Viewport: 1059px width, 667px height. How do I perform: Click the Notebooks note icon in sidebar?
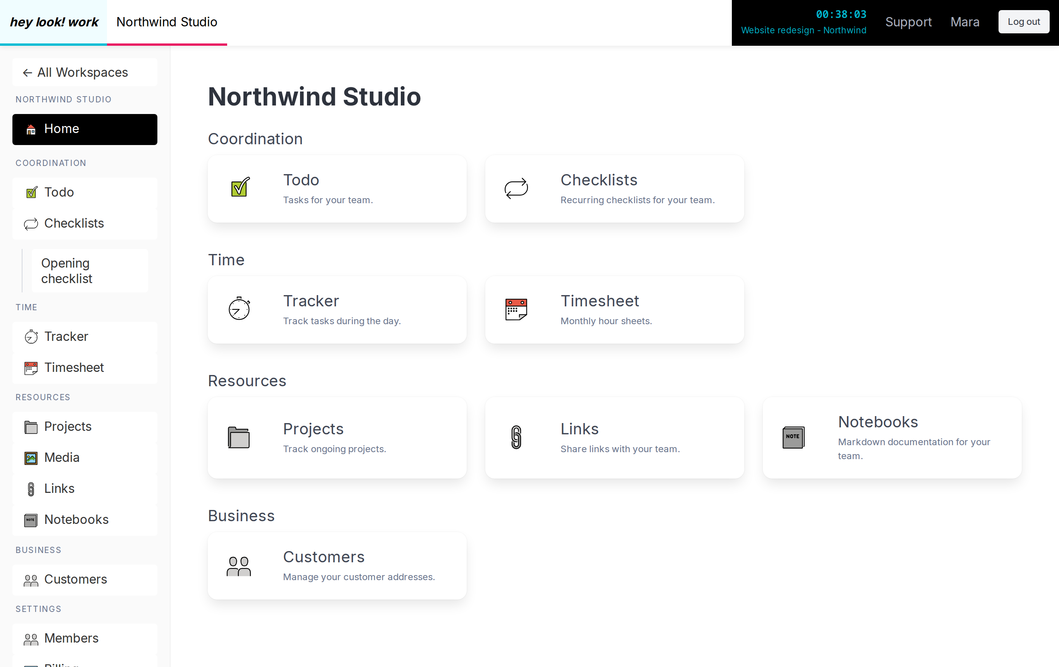(x=31, y=520)
